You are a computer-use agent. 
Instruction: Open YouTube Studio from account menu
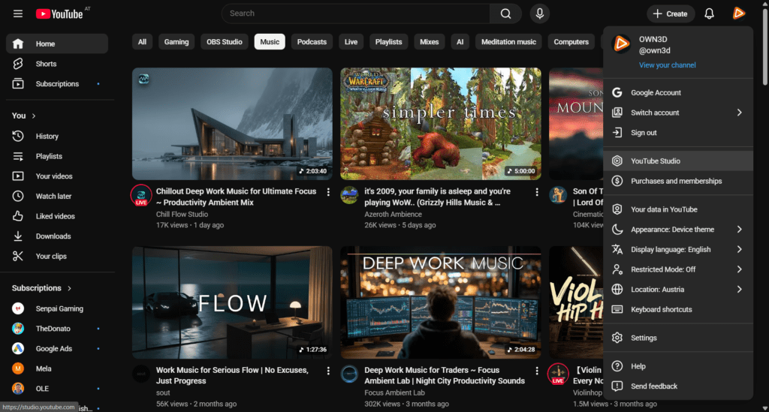(655, 161)
